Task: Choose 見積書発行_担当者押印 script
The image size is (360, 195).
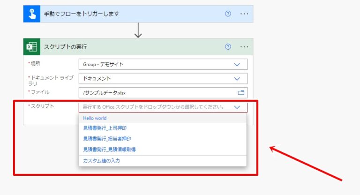Action: click(x=163, y=139)
